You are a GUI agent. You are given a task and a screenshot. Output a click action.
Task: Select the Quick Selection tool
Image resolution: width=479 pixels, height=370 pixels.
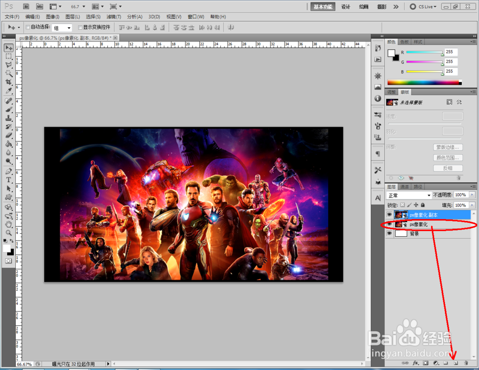click(x=9, y=73)
